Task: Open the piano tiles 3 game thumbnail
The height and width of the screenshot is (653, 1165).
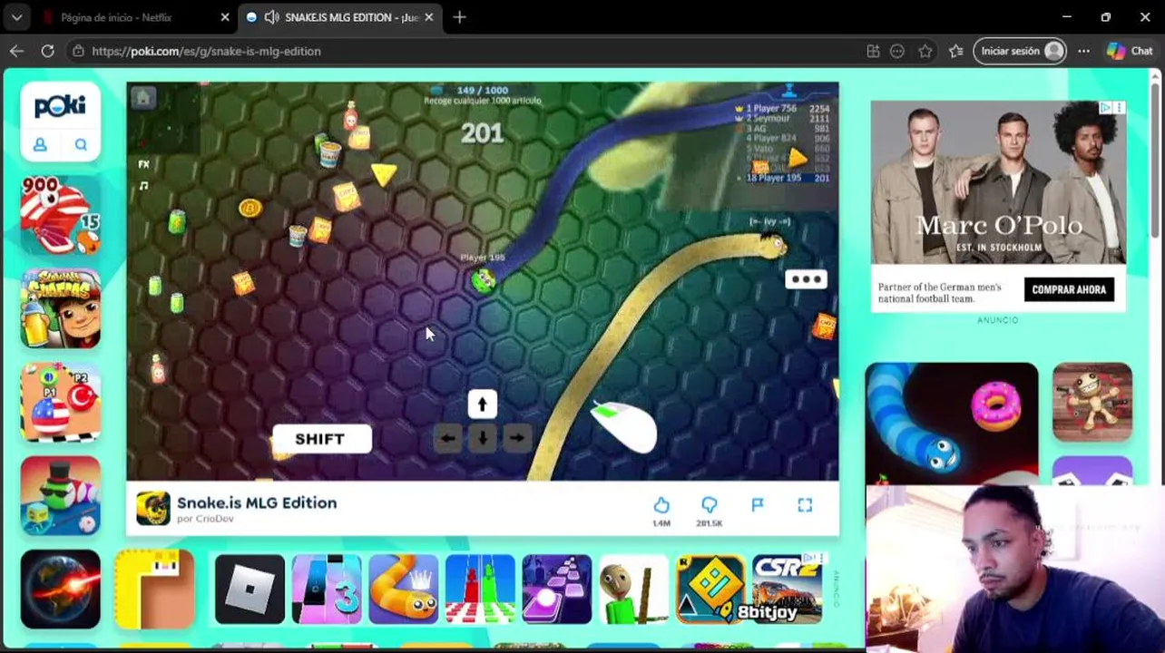Action: pos(327,590)
